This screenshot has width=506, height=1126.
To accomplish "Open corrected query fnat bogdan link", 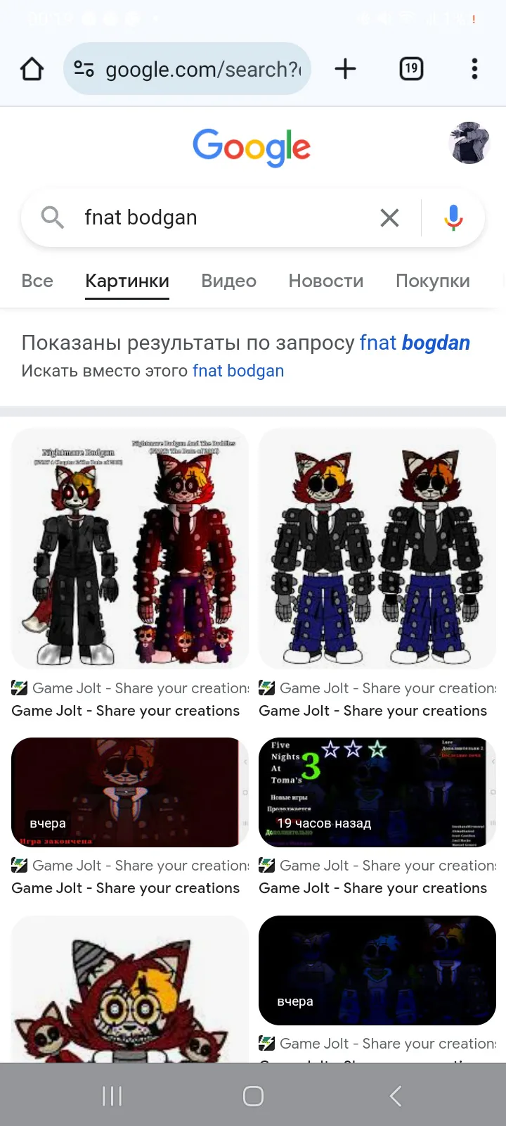I will (415, 343).
